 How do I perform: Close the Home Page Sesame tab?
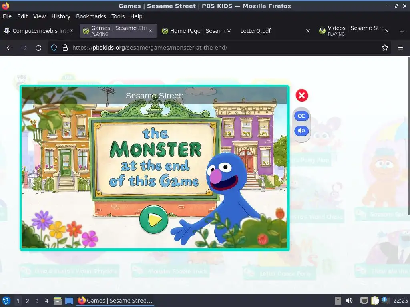point(229,31)
